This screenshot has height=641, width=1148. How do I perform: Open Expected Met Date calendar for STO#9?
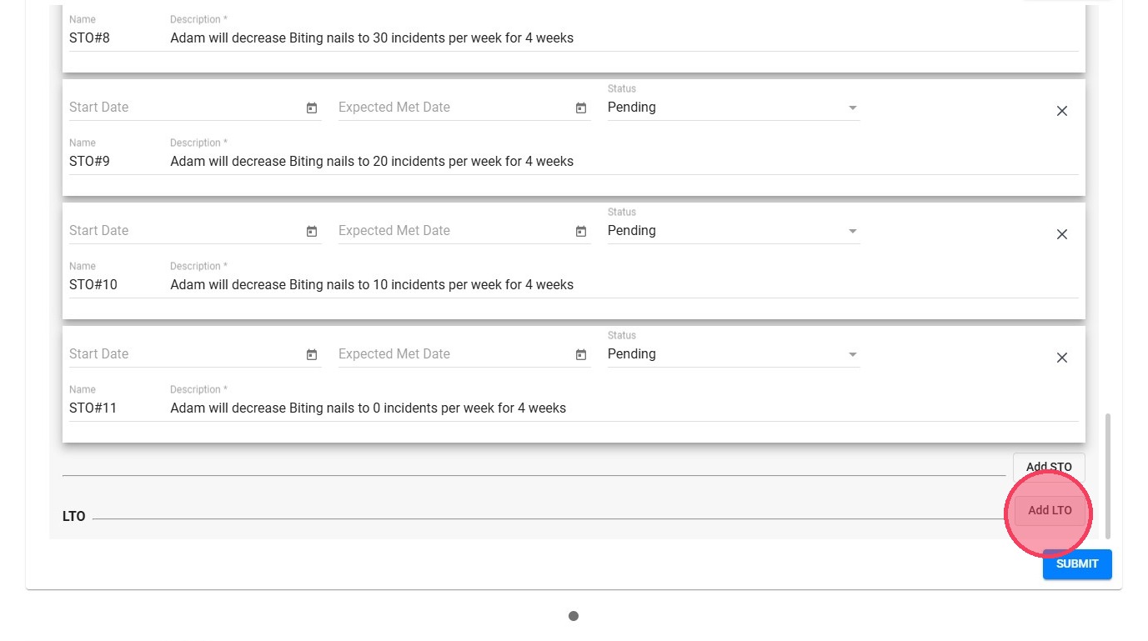pos(581,108)
